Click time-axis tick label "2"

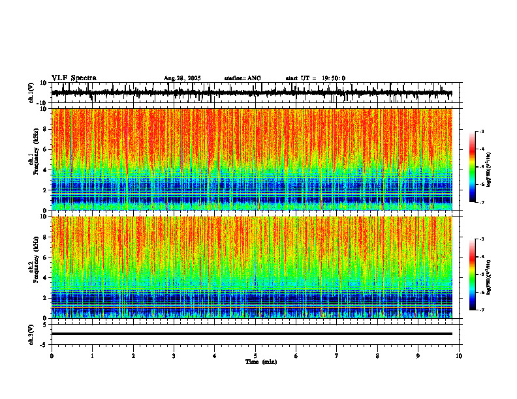(133, 356)
